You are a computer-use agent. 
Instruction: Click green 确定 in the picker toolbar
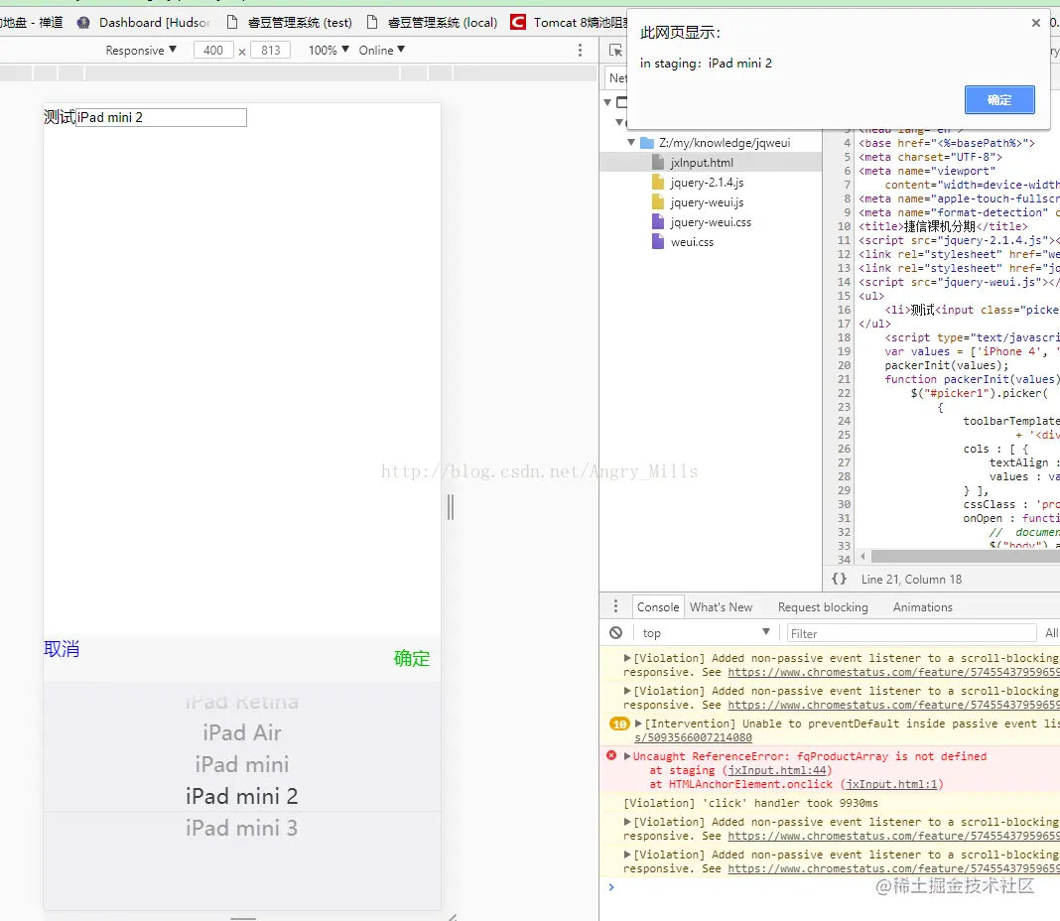(x=412, y=658)
